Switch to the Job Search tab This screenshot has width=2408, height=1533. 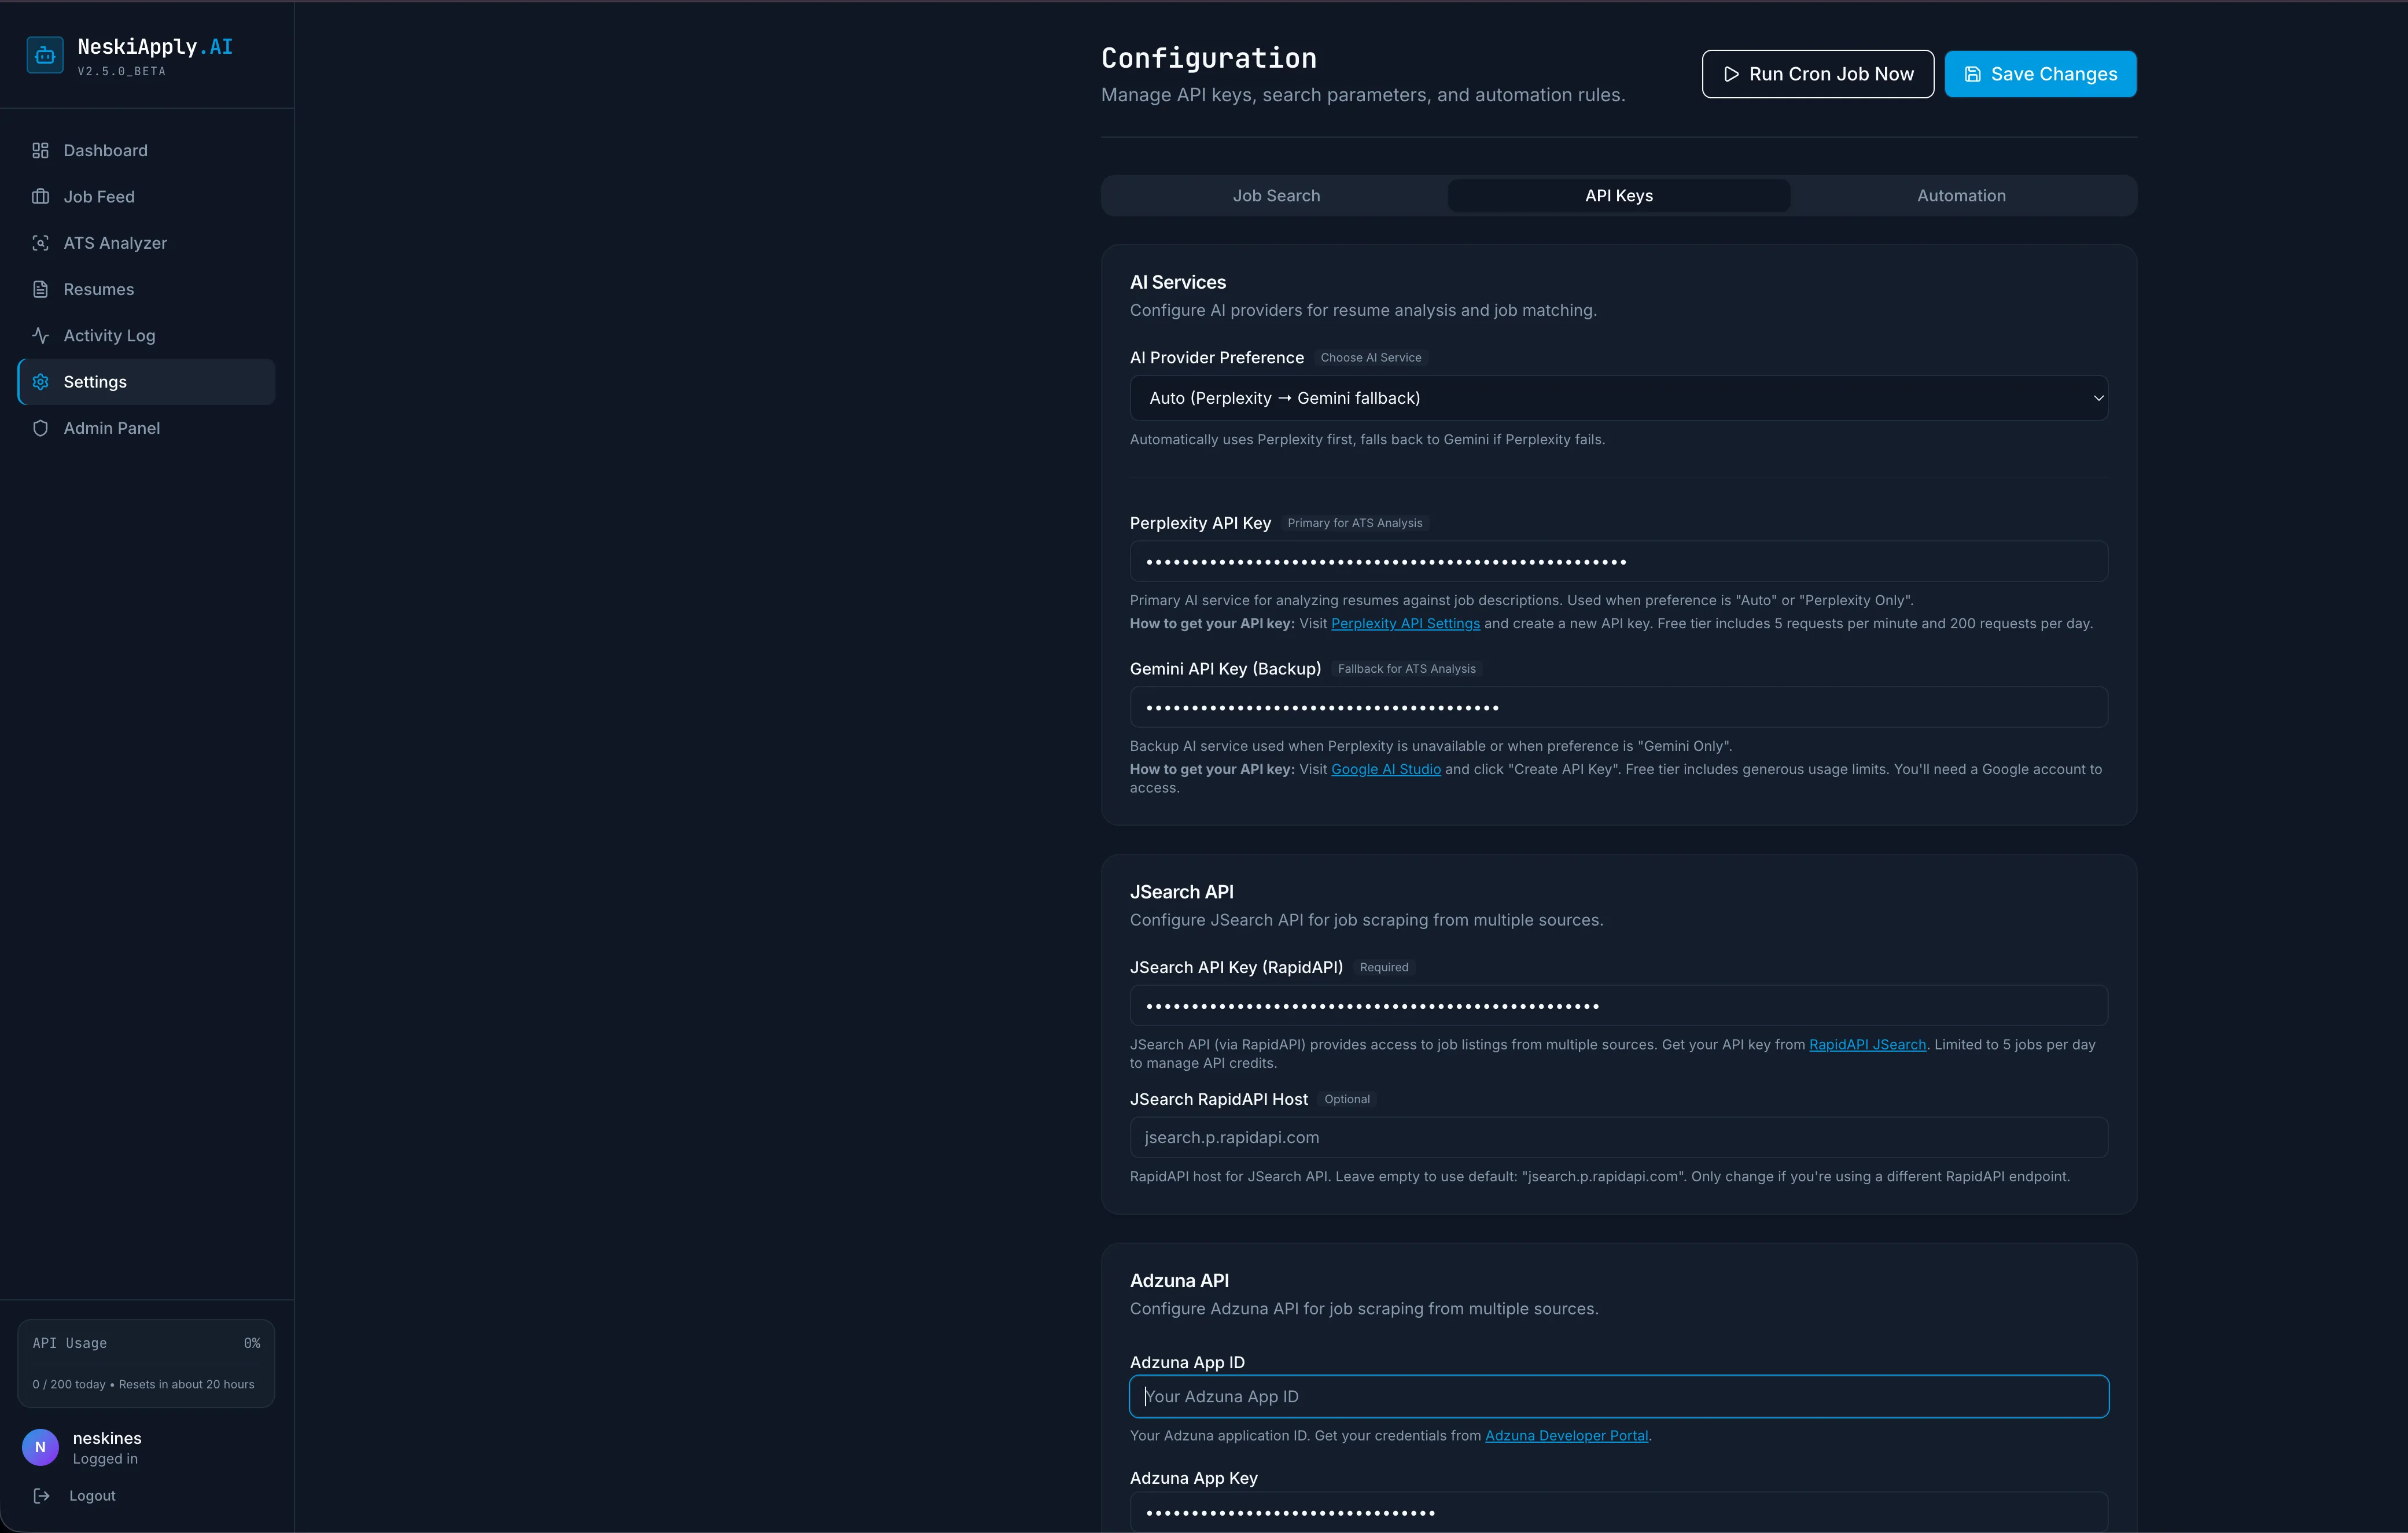[1276, 196]
